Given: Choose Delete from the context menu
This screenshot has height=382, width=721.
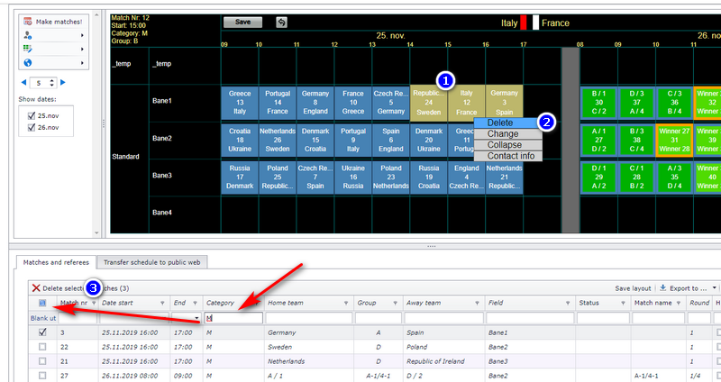Looking at the screenshot, I should tap(507, 123).
